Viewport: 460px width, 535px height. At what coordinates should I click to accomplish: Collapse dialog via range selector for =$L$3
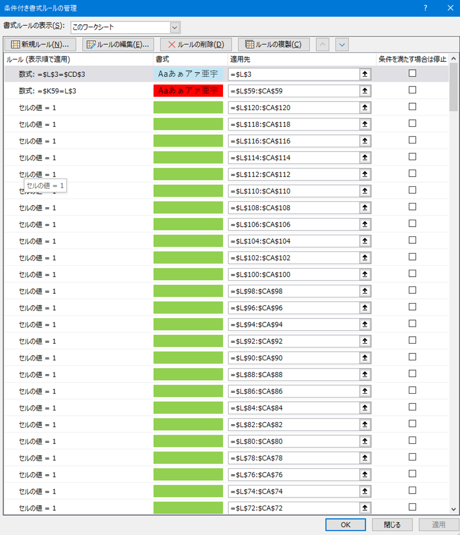(x=365, y=74)
